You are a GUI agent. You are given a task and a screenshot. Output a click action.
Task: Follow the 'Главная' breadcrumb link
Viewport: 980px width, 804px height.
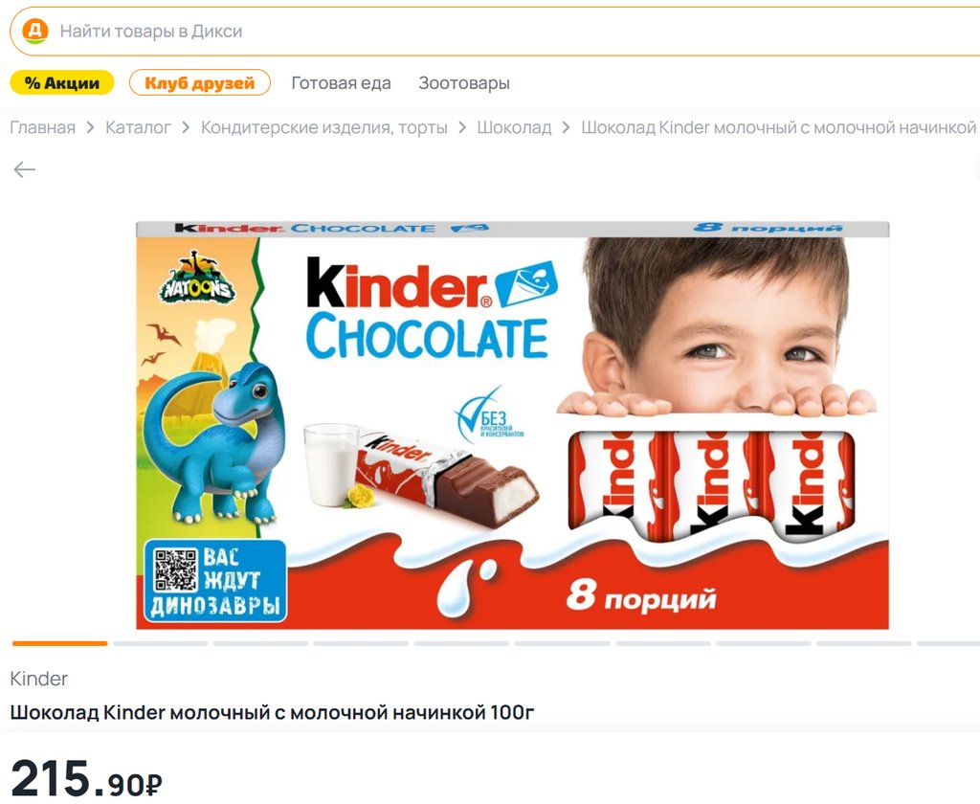(x=42, y=127)
